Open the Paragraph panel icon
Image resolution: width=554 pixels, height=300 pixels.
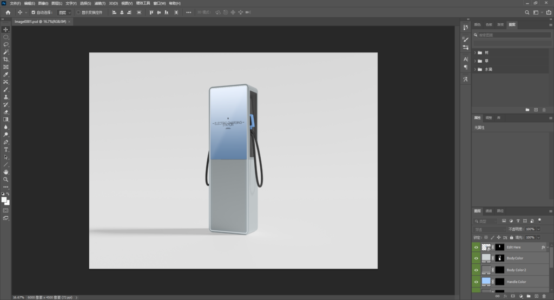tap(465, 66)
